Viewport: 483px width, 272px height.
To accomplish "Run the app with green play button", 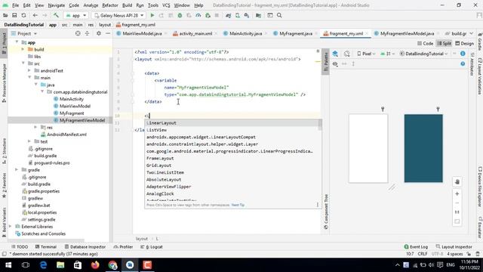I will [152, 15].
